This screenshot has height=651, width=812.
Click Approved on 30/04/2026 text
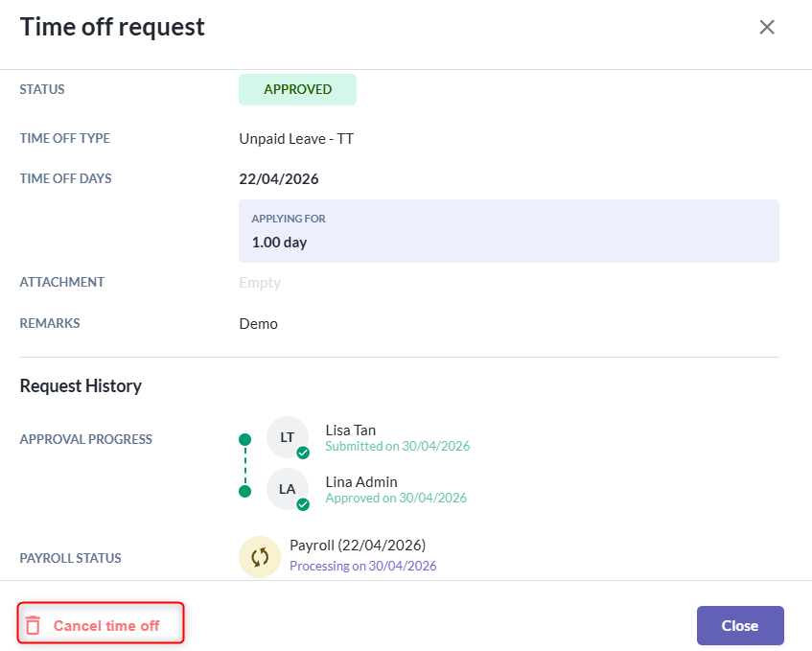point(396,499)
